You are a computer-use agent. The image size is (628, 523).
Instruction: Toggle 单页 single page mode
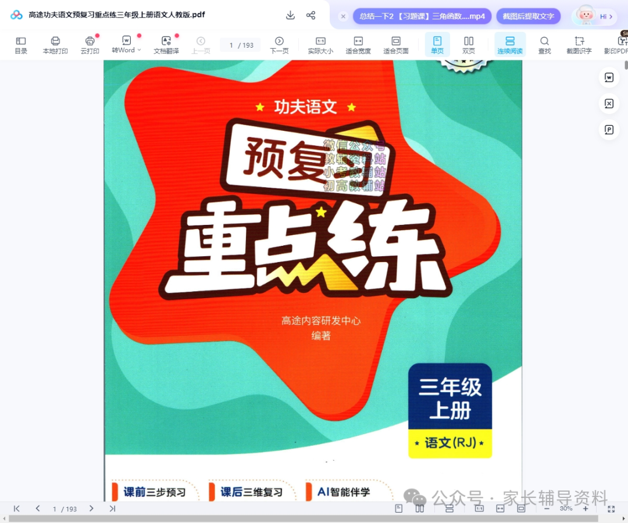click(437, 45)
